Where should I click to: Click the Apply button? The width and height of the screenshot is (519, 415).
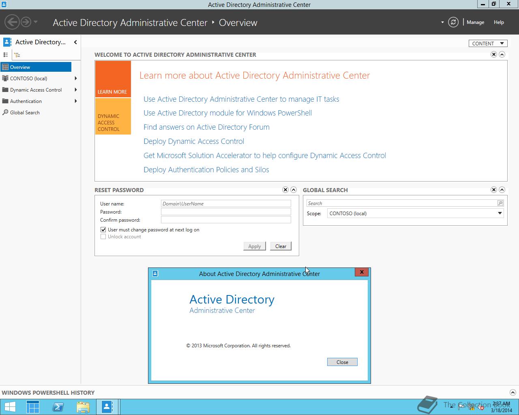(x=255, y=246)
